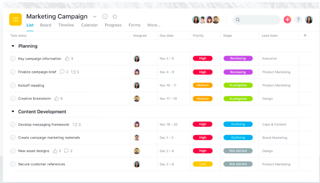Image resolution: width=320 pixels, height=183 pixels.
Task: View subtasks of Finalize campaign brief
Action: (73, 72)
